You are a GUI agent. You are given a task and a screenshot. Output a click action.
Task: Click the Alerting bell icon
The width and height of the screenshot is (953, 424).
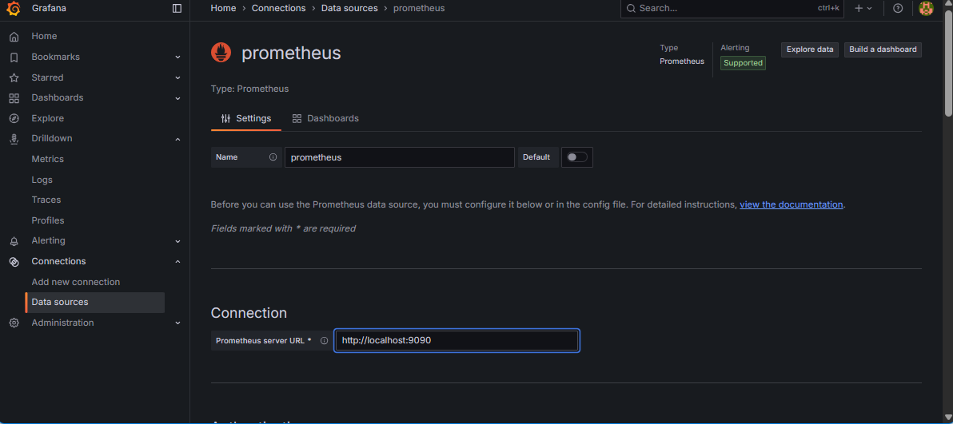coord(14,241)
